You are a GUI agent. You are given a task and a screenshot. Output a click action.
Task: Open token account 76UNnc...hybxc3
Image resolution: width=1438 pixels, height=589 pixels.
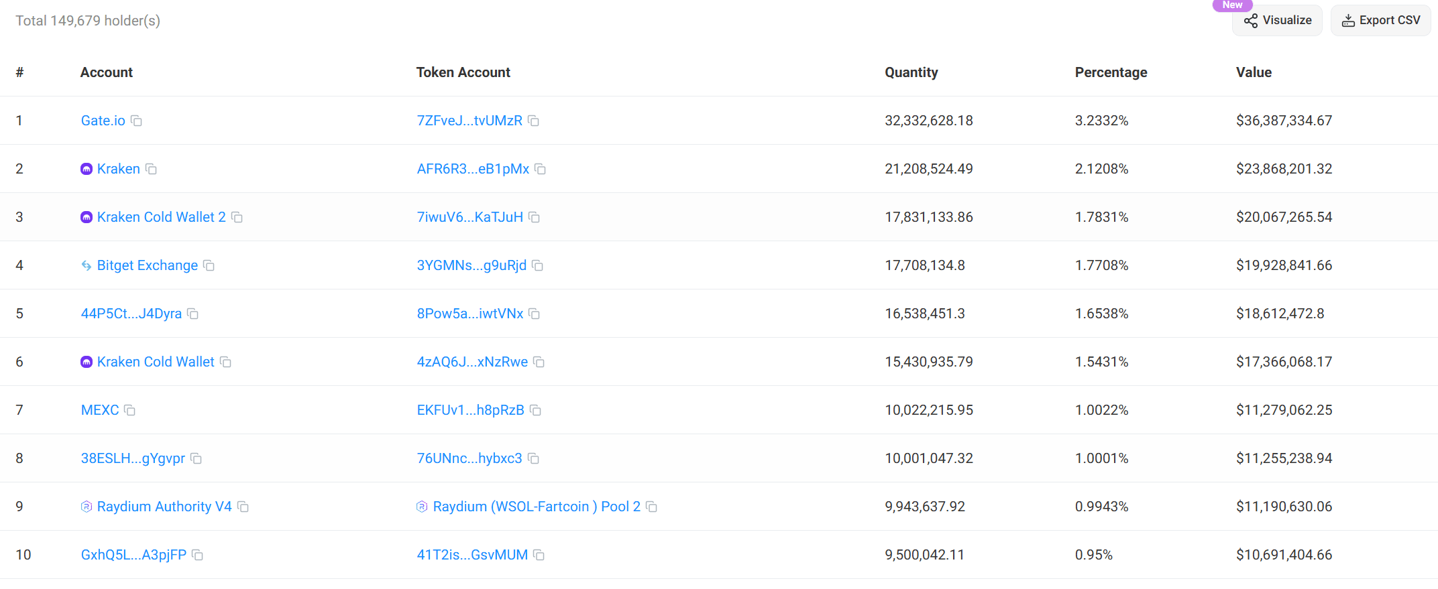[x=469, y=458]
